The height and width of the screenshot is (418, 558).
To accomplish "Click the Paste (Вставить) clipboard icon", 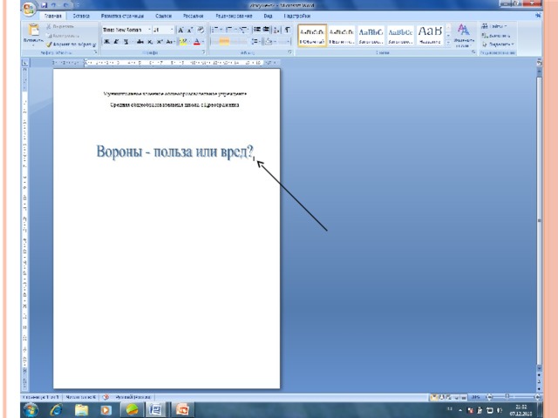I will click(x=33, y=30).
